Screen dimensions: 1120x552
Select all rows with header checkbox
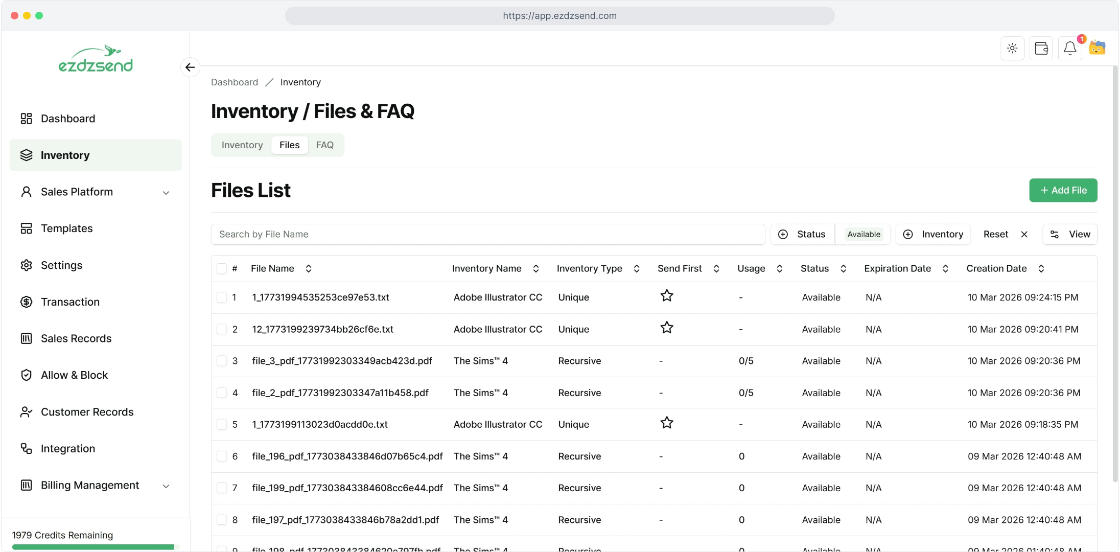222,269
